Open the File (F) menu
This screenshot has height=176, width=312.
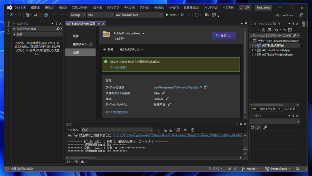pos(20,8)
